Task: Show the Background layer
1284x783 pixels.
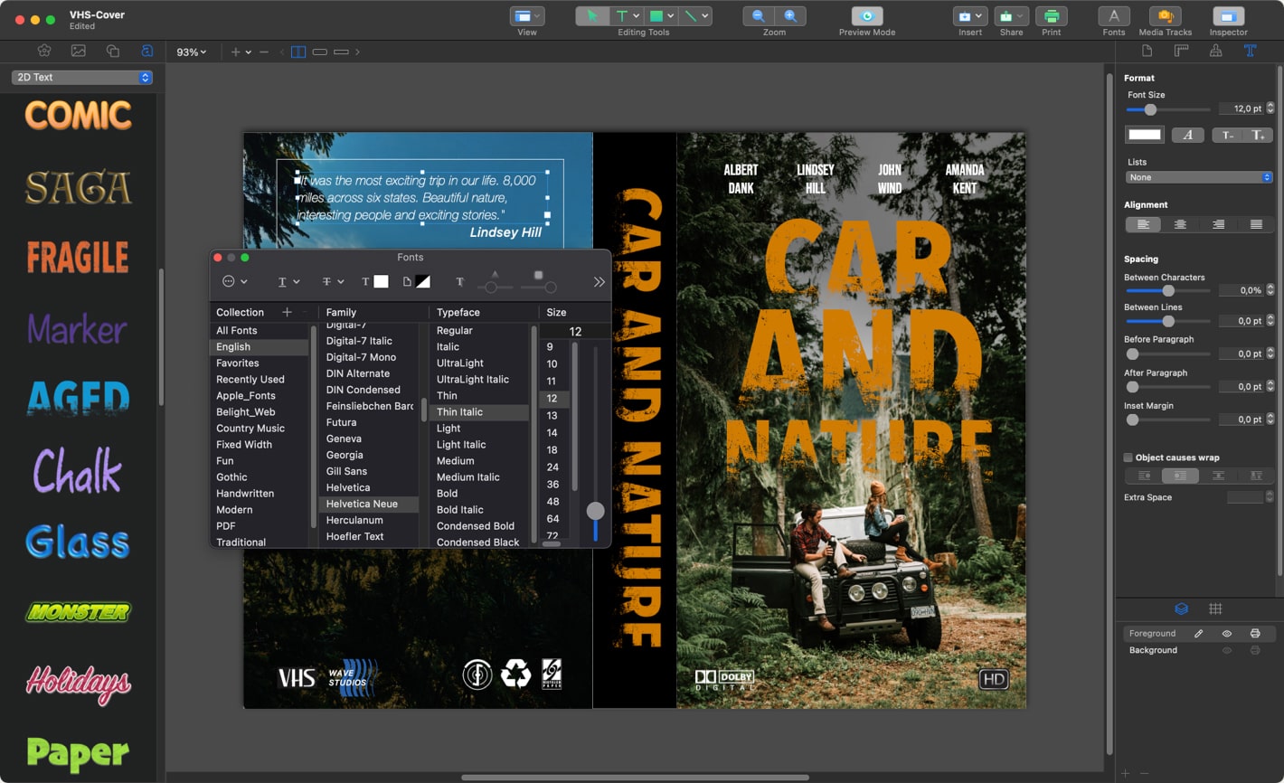Action: click(x=1227, y=650)
